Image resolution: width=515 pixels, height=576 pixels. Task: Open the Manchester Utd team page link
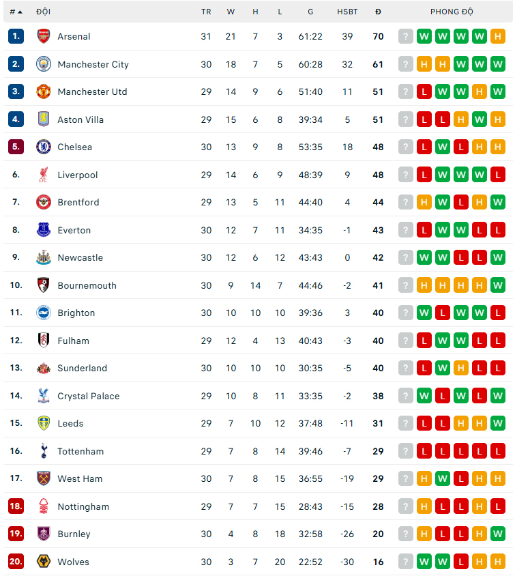pyautogui.click(x=92, y=91)
